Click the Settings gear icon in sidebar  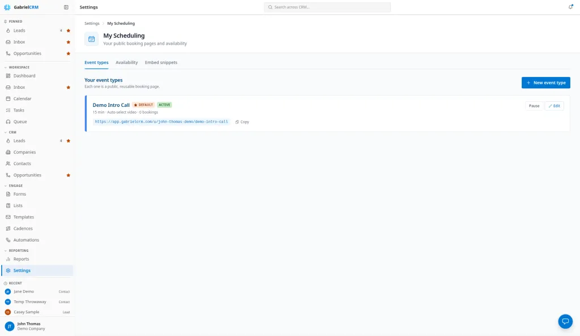pos(8,270)
